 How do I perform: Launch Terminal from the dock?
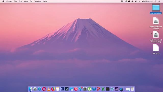(x=107, y=89)
